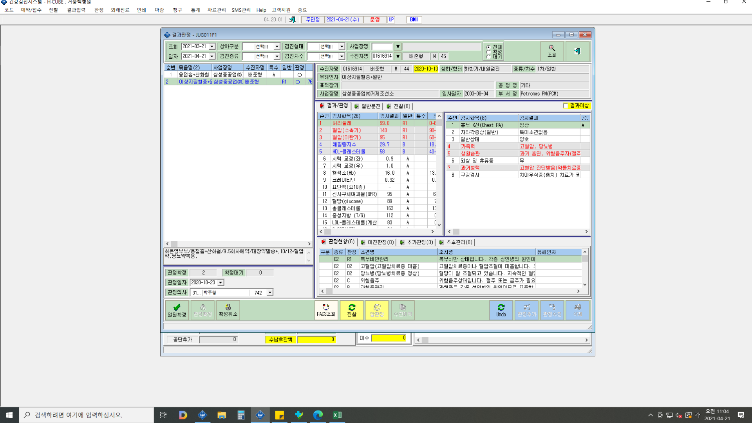The width and height of the screenshot is (752, 423).
Task: Click the 확정취소 lock icon button
Action: click(228, 310)
